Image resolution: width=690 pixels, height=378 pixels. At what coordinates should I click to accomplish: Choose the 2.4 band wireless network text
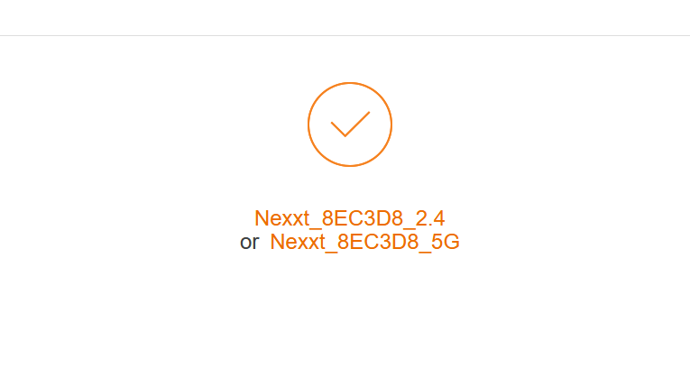[x=350, y=218]
